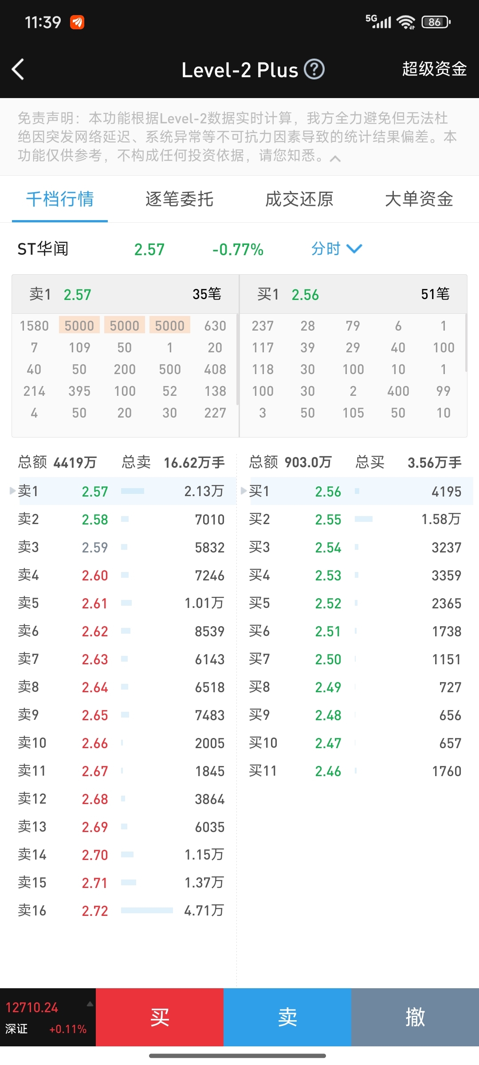
Task: Select 卖6 price 2.62 row
Action: click(121, 631)
